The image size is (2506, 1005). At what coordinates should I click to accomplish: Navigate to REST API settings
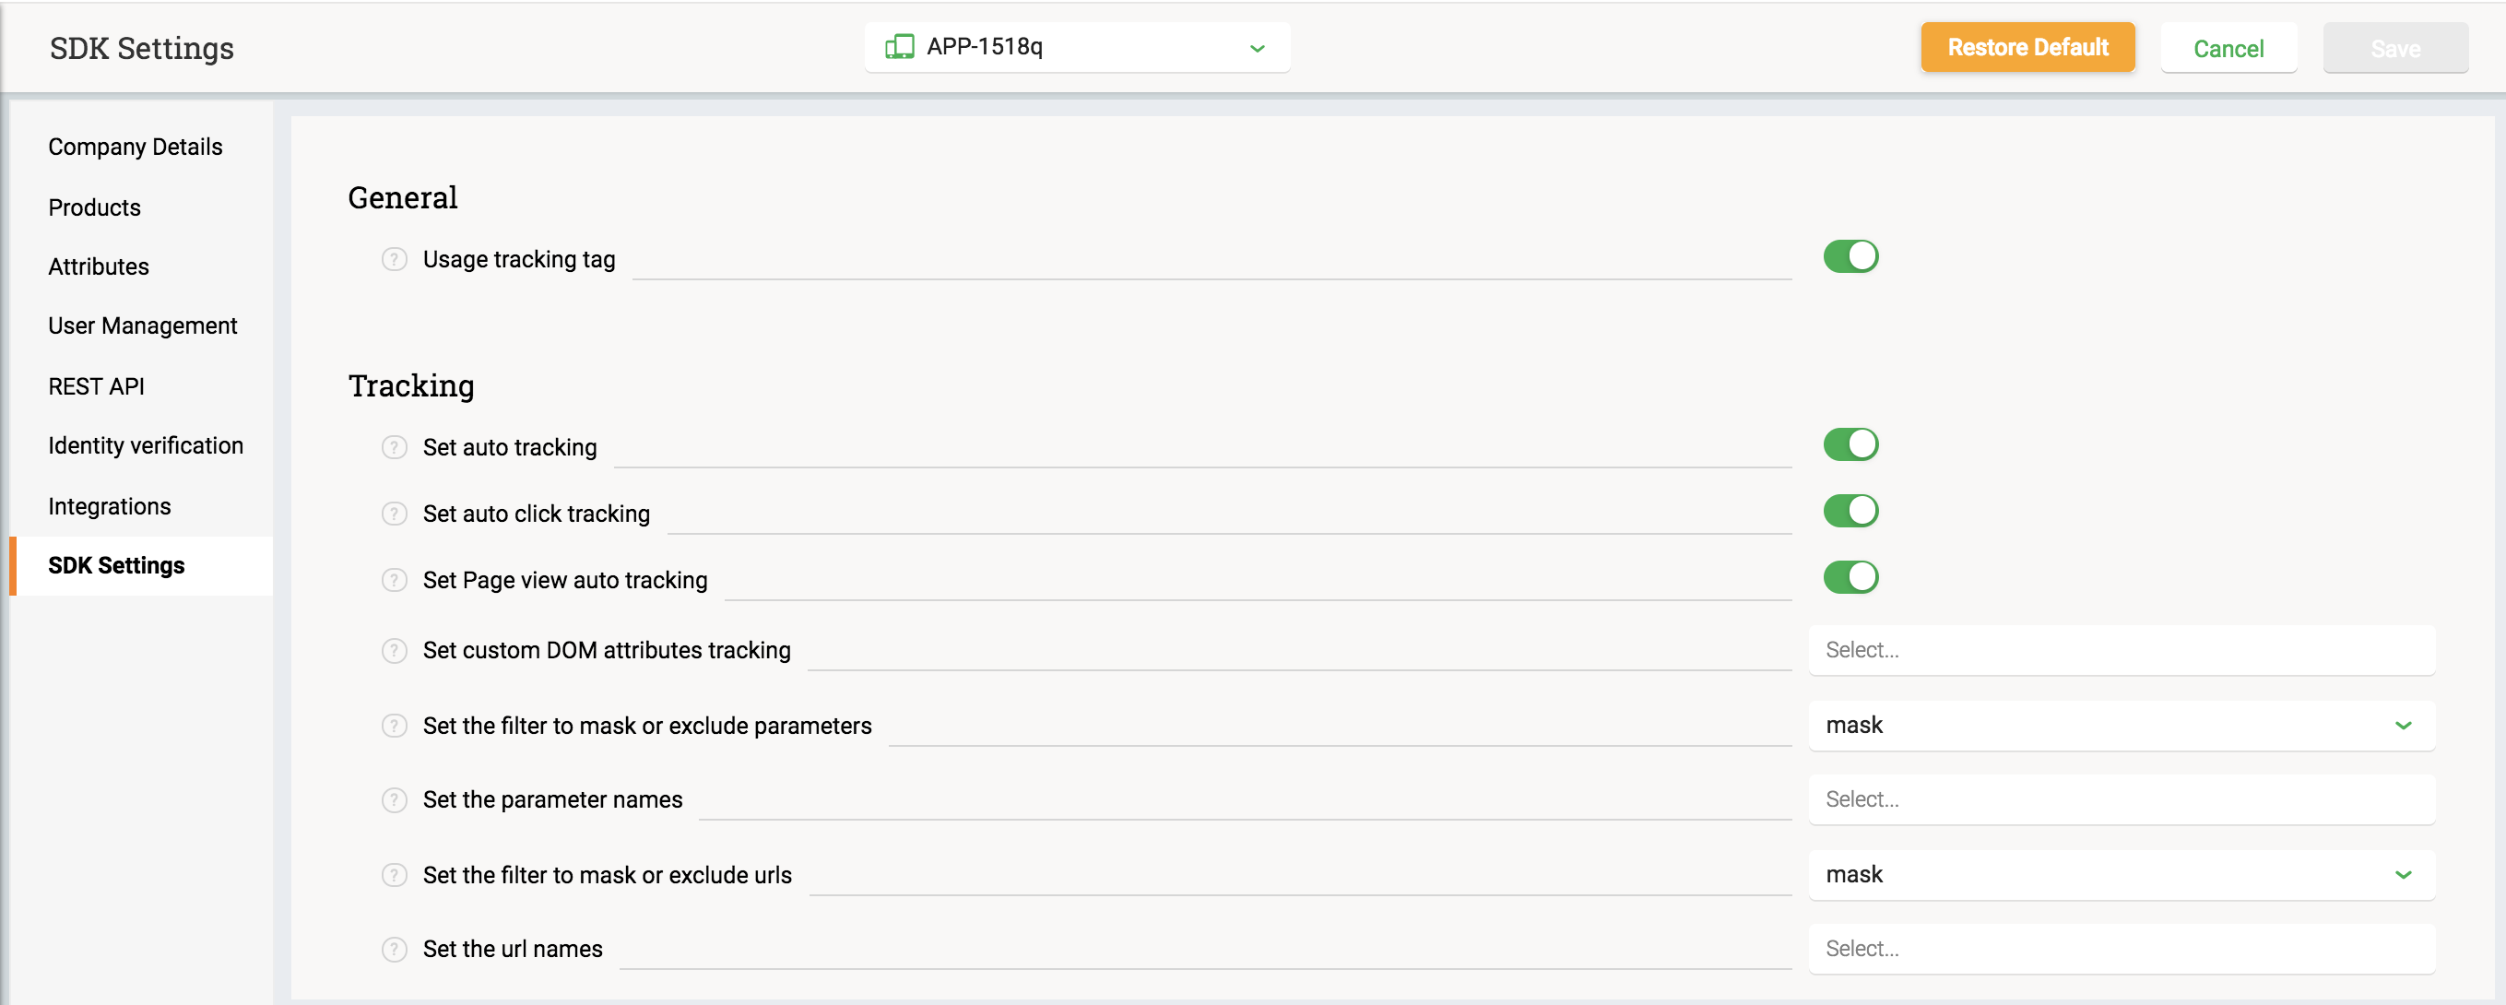[x=96, y=386]
